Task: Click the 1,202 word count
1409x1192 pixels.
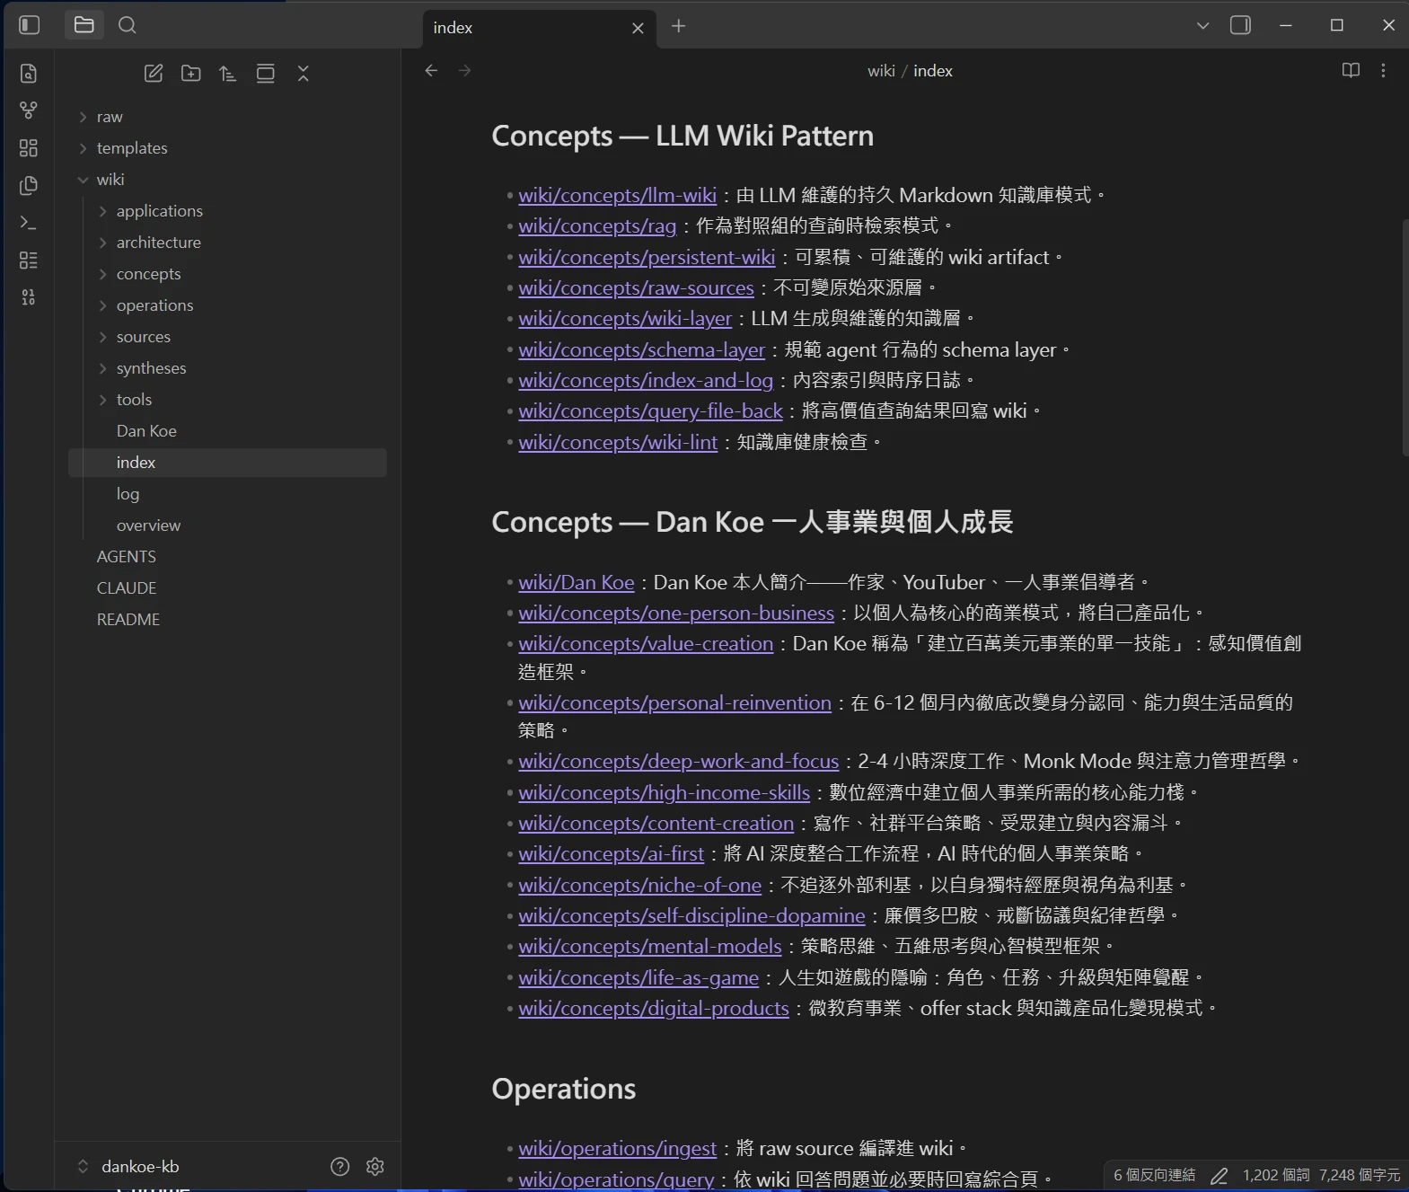Action: point(1275,1175)
